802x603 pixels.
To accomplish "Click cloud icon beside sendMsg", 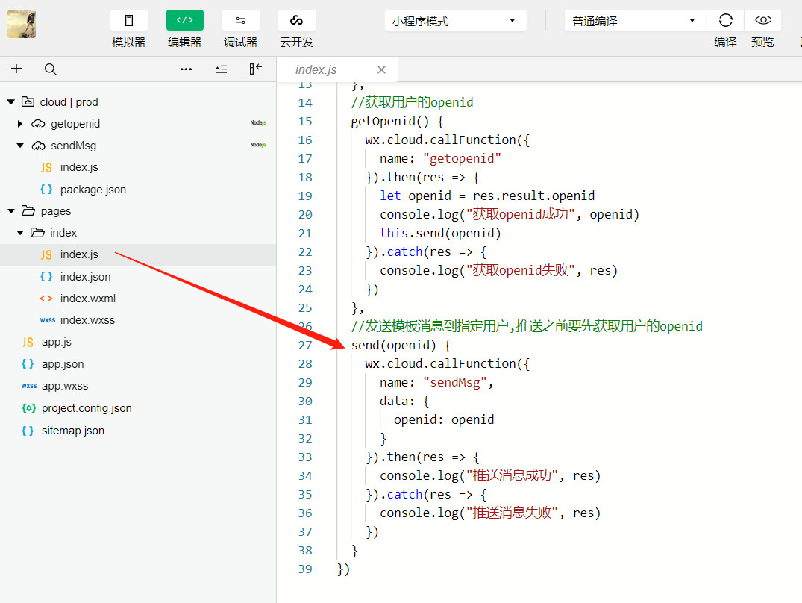I will pos(38,146).
